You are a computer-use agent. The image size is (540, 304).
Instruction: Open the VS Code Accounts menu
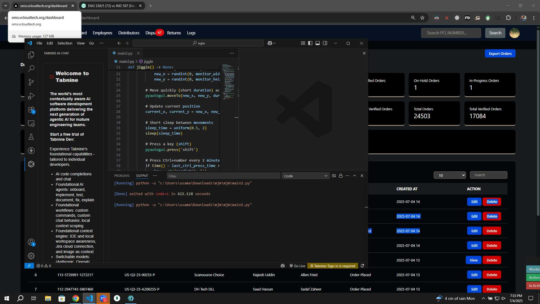click(x=31, y=242)
